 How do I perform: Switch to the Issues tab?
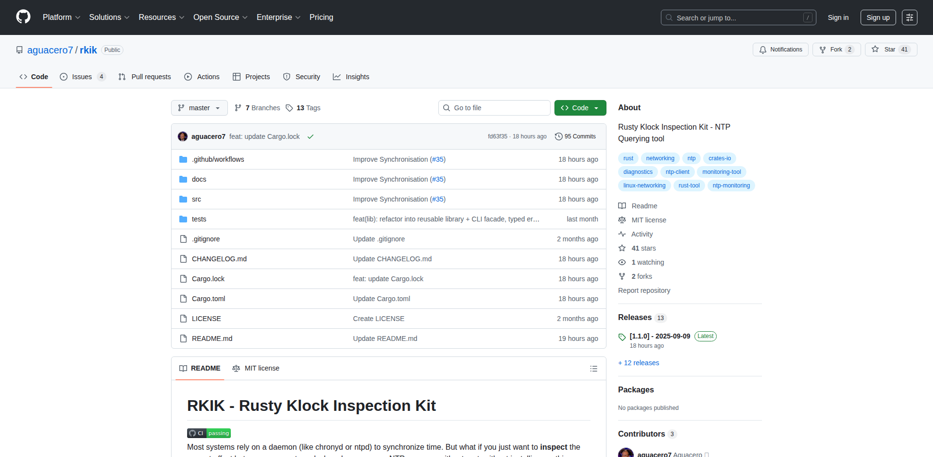pyautogui.click(x=83, y=77)
